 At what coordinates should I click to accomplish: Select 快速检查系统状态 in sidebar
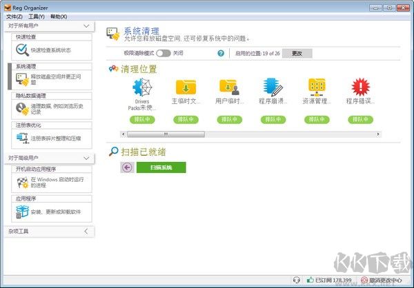tap(50, 50)
